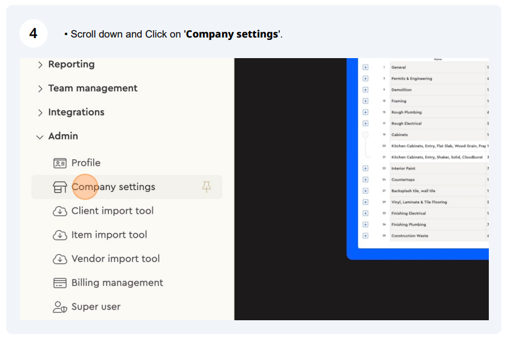
Task: Collapse the Admin section chevron
Action: coord(40,137)
